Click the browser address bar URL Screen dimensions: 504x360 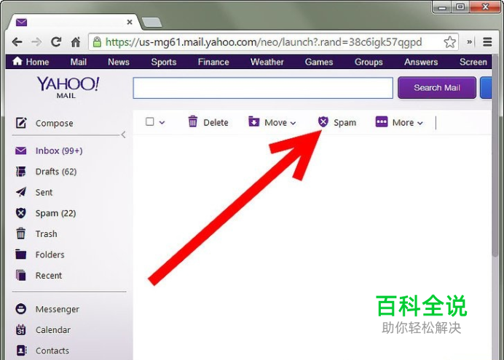coord(264,42)
